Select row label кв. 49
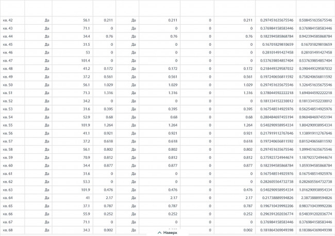Screen dimensions: 335x236 click(8, 77)
